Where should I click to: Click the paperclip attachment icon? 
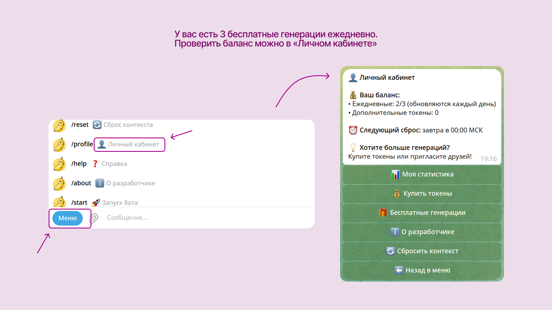pos(94,218)
